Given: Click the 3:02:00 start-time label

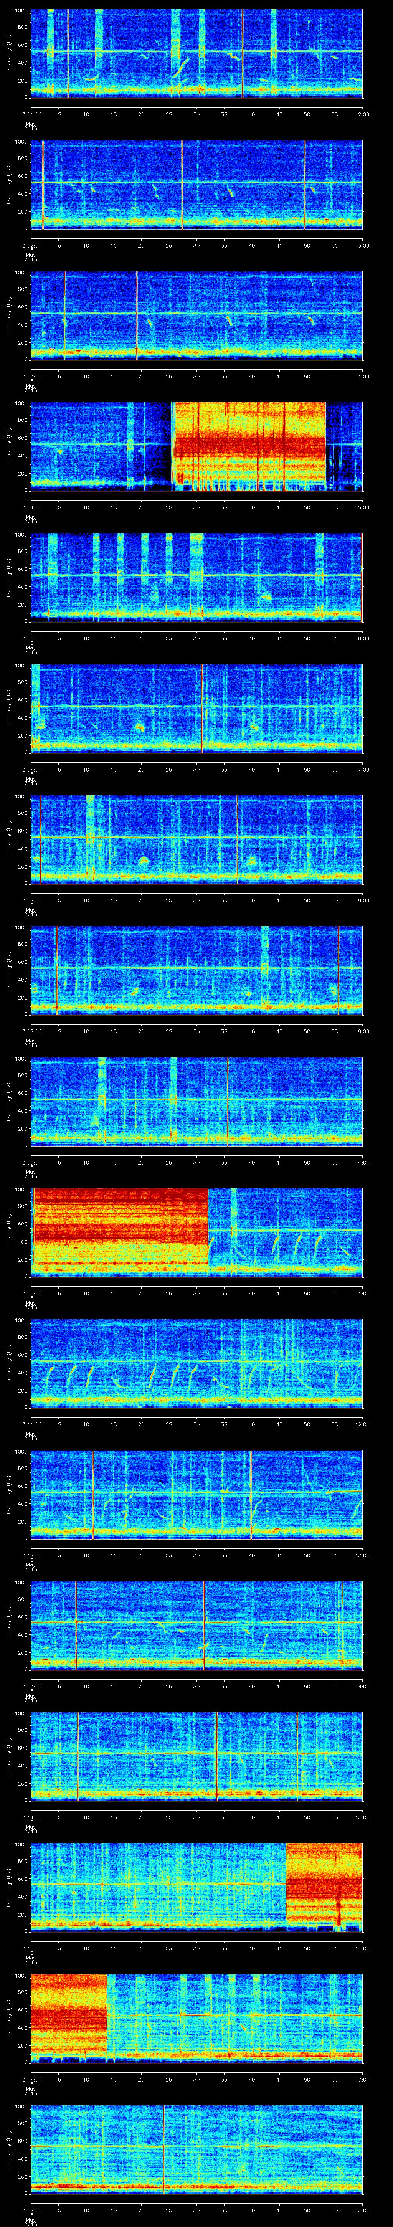Looking at the screenshot, I should click(x=31, y=246).
